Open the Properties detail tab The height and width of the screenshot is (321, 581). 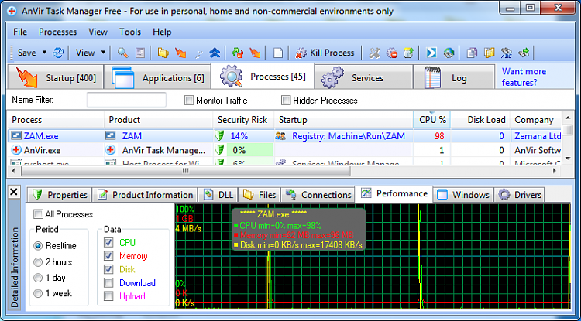pos(59,195)
